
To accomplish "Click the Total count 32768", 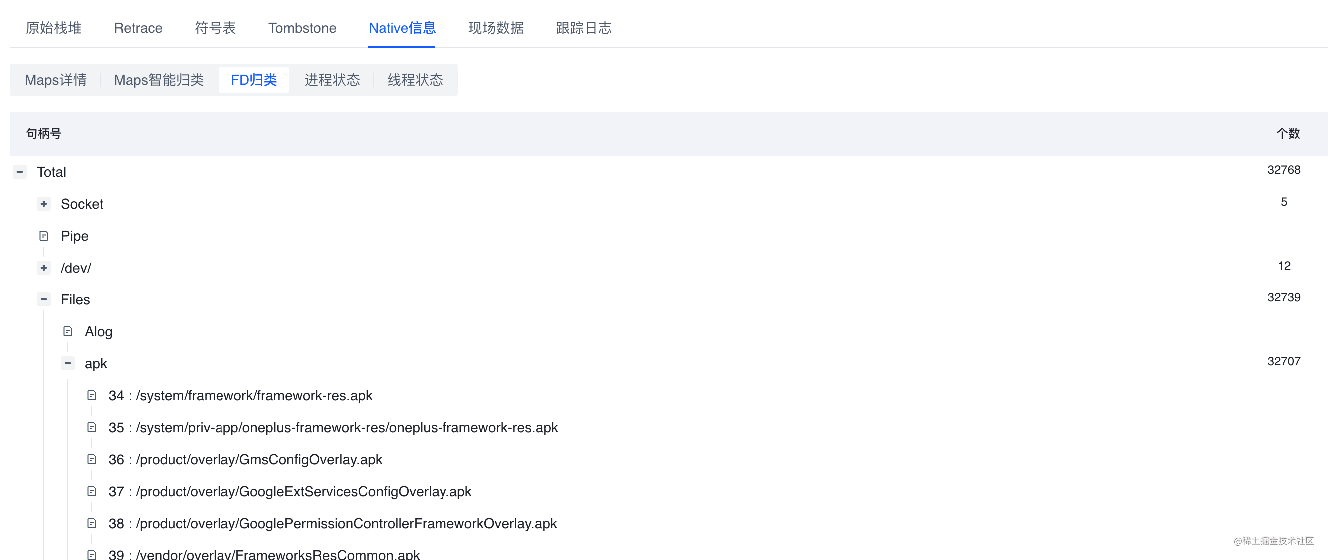I will click(1284, 170).
